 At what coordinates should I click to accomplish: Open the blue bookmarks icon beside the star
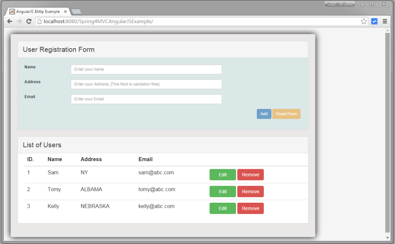374,21
